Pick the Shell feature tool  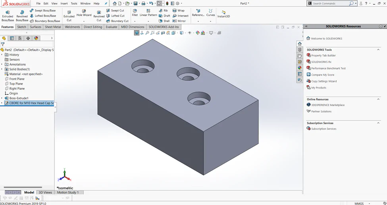[x=164, y=21]
